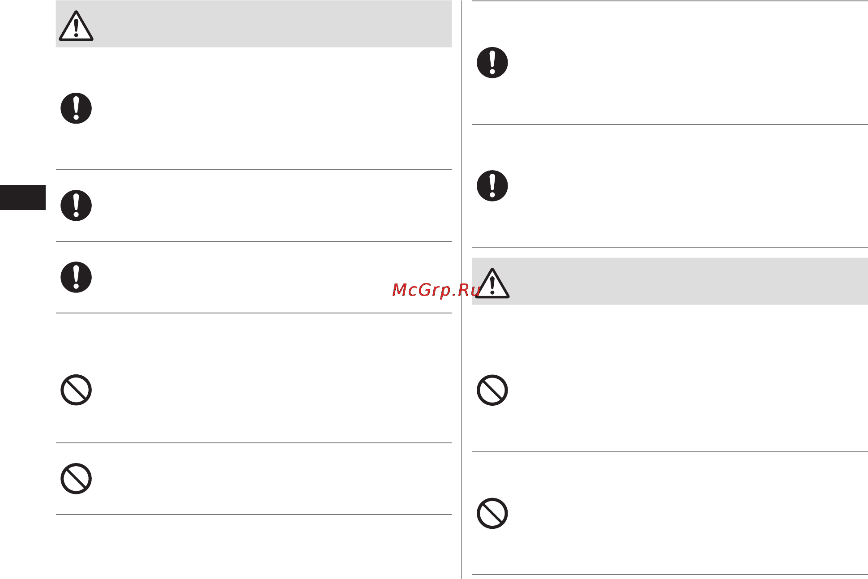Click the separator line above the right warning banner
Image resolution: width=868 pixels, height=579 pixels.
pyautogui.click(x=670, y=247)
